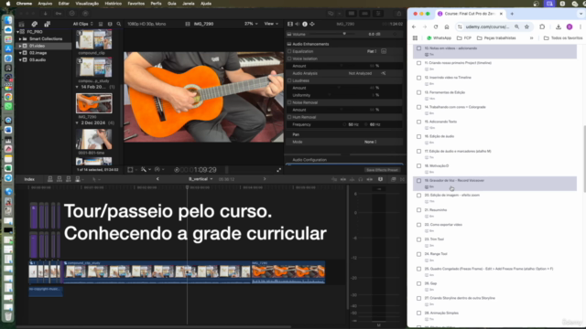Viewport: 586px width, 329px height.
Task: Open the Share inspector icon
Action: click(312, 24)
